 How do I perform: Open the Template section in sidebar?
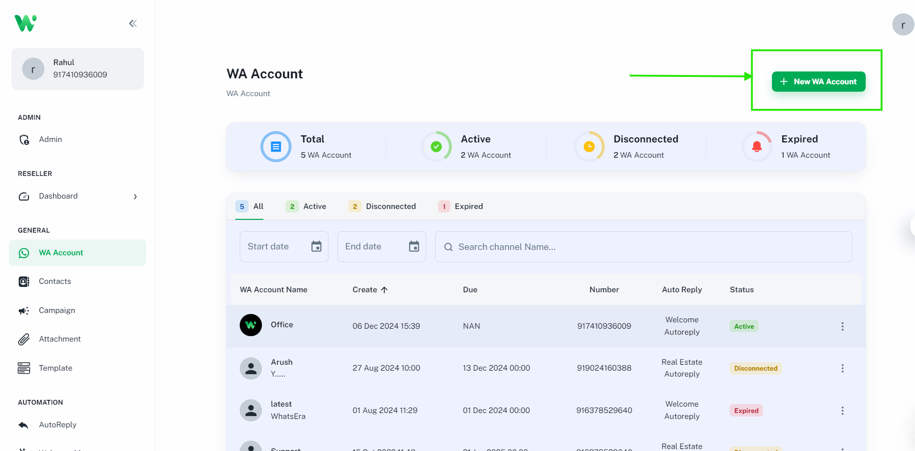[x=55, y=368]
